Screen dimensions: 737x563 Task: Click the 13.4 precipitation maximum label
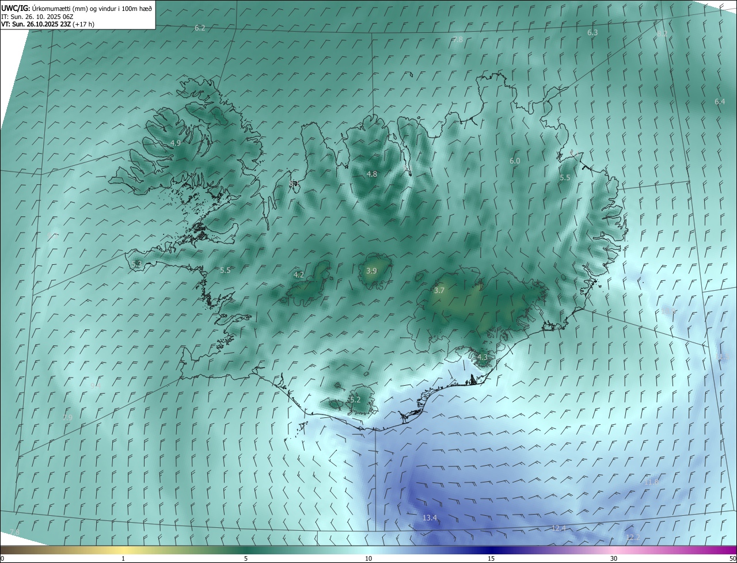pos(430,518)
